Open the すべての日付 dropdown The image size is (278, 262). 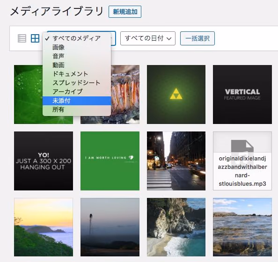148,38
